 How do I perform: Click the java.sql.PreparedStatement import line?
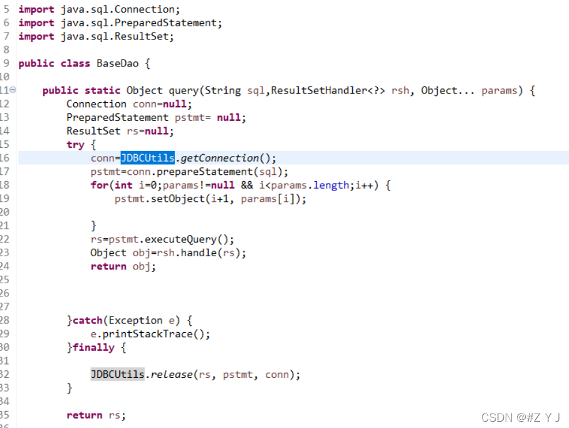(120, 23)
